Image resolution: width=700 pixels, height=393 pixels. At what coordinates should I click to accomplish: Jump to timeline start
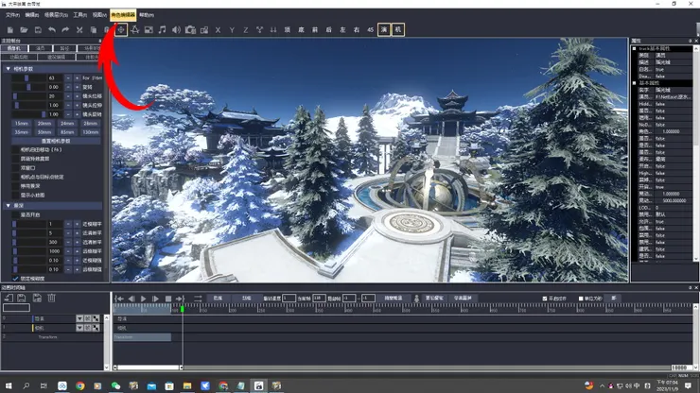pyautogui.click(x=119, y=299)
